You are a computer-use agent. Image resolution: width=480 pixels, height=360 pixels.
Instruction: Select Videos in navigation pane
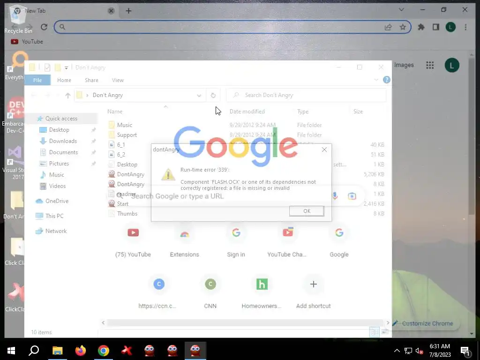(57, 186)
